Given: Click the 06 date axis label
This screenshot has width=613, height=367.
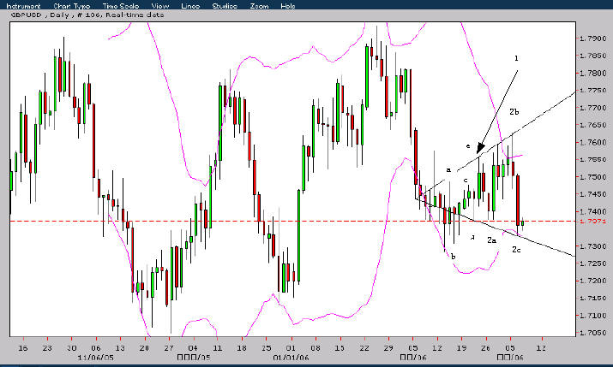Looking at the screenshot, I should point(96,348).
